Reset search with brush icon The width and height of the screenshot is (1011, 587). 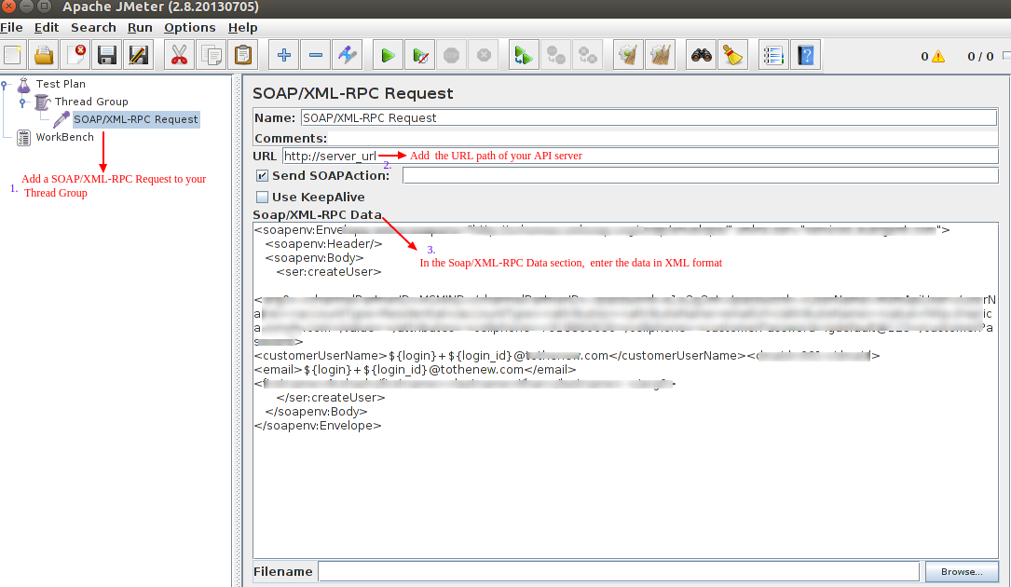(732, 56)
